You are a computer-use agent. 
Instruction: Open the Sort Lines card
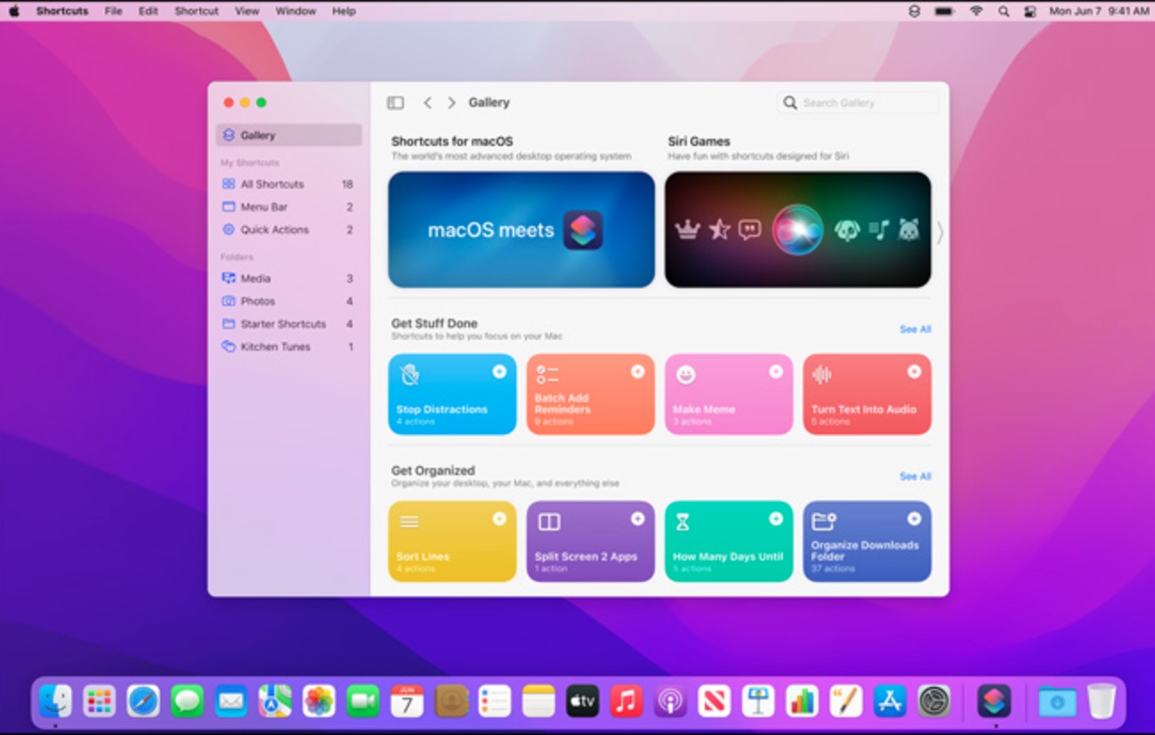click(452, 542)
